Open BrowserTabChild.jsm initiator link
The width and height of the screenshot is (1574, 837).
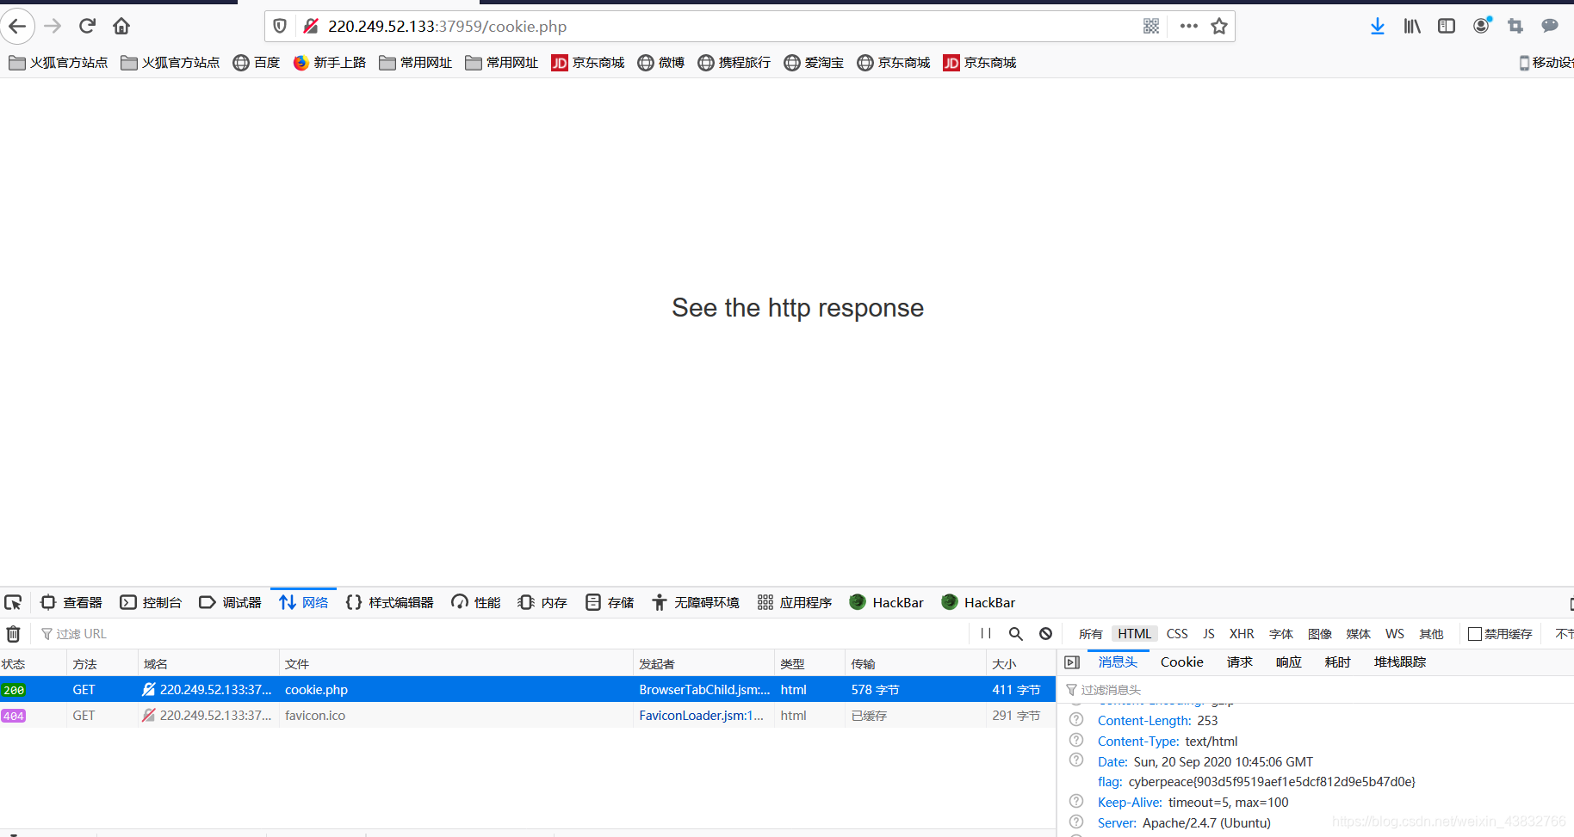[x=704, y=690]
